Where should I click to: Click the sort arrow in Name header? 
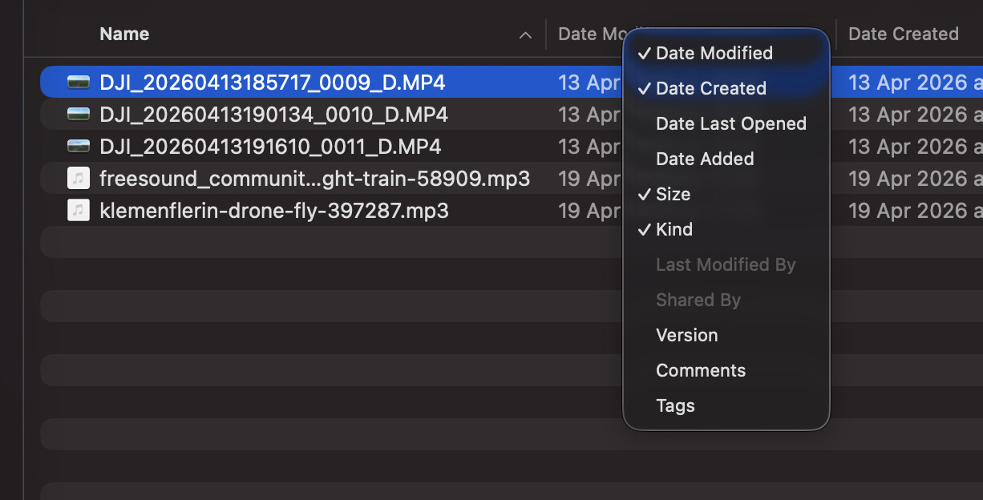[x=525, y=34]
